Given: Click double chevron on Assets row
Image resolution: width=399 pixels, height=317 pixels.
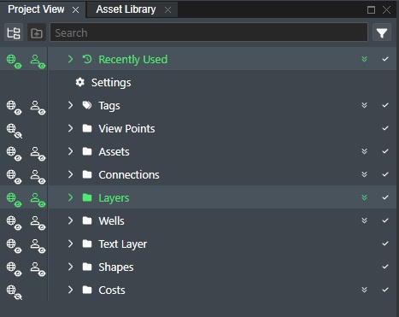Looking at the screenshot, I should coord(364,151).
